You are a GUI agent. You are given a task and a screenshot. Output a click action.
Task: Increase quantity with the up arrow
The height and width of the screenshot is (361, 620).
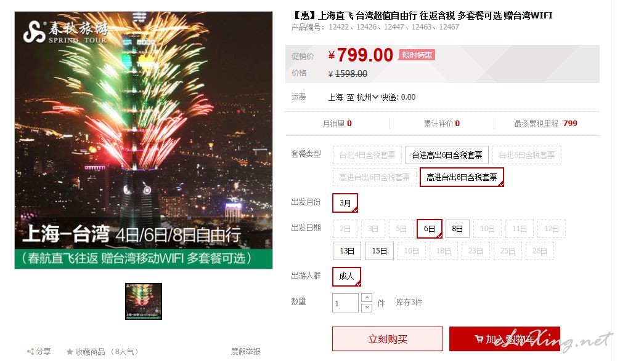(x=367, y=298)
